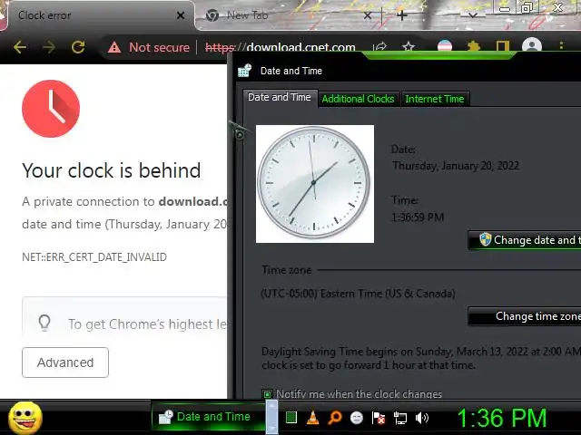Viewport: 581px width, 435px height.
Task: Select the Date and Time tab in the dialog
Action: [280, 97]
